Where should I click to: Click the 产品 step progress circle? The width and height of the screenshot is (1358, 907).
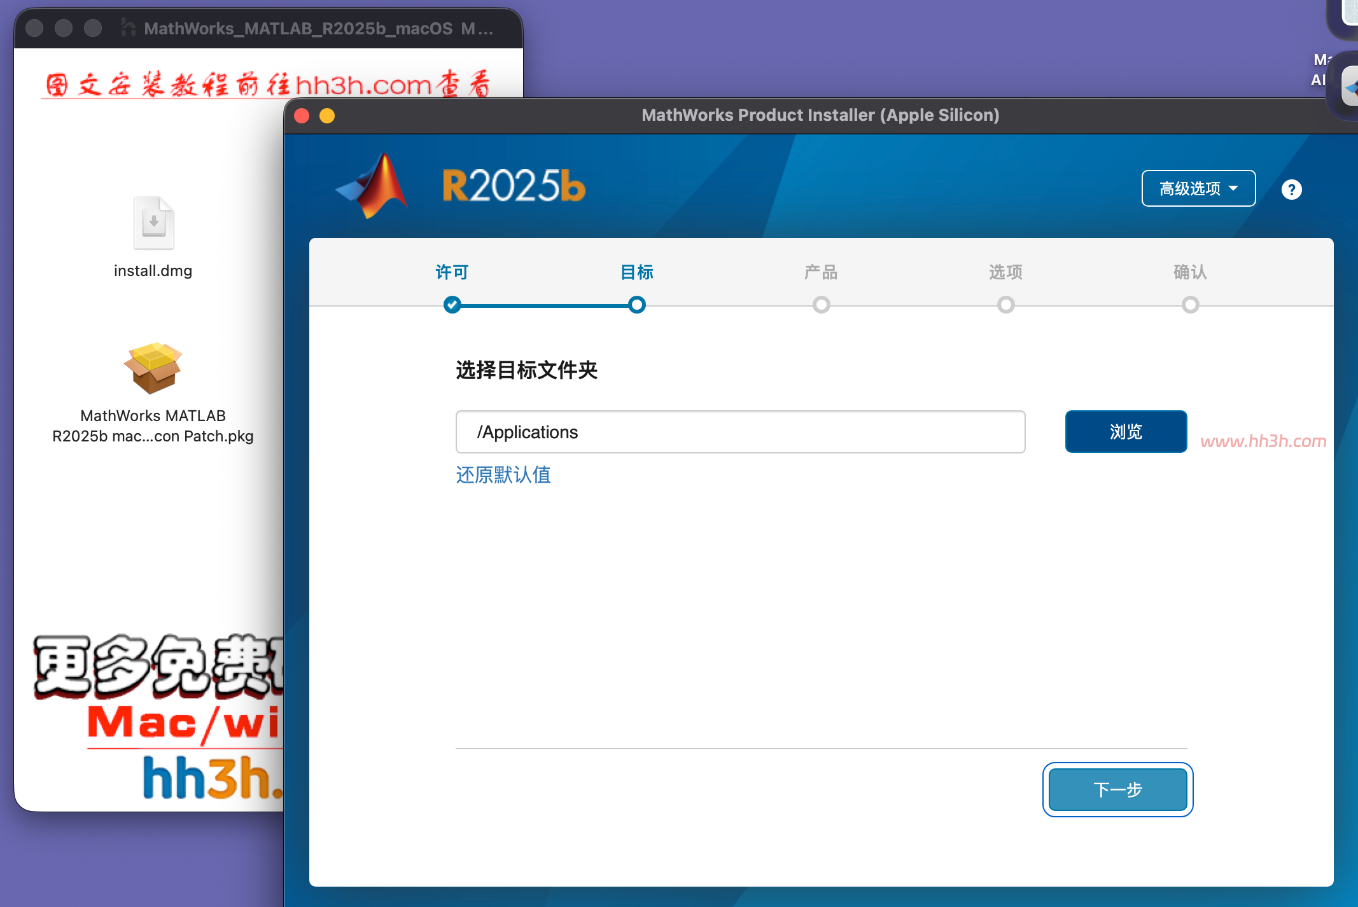(822, 305)
